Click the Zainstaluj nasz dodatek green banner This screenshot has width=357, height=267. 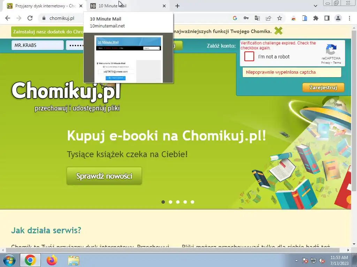click(x=47, y=32)
